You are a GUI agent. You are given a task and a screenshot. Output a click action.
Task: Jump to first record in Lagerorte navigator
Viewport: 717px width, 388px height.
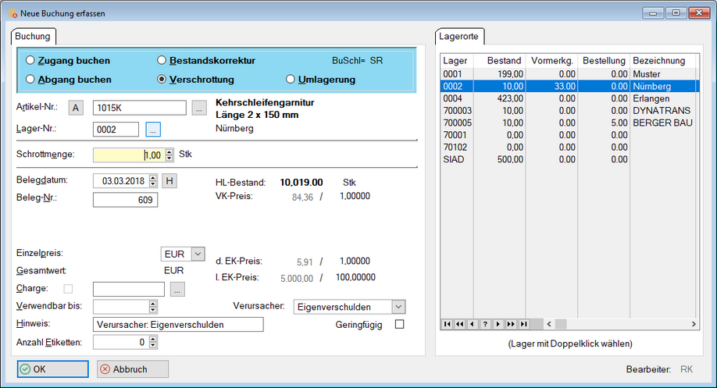(x=448, y=324)
